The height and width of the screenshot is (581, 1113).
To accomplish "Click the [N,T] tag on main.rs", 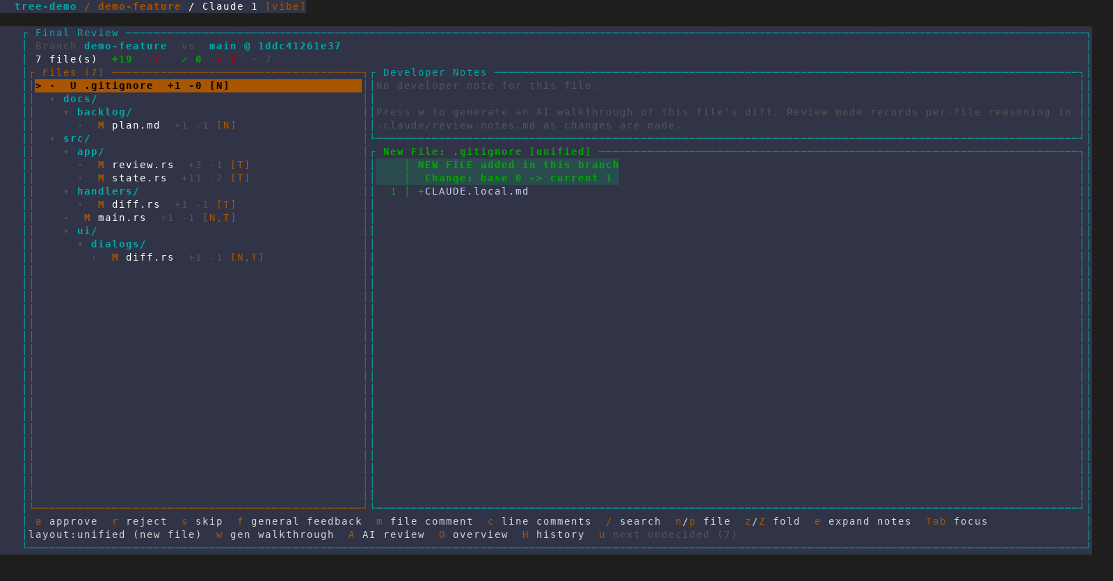I will click(x=219, y=218).
